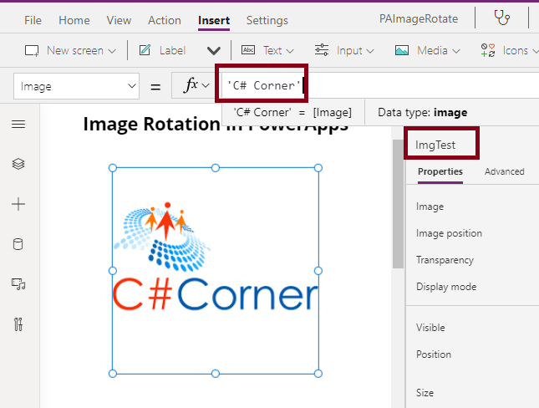Click the Label pencil icon
This screenshot has height=408, width=539.
[x=145, y=50]
